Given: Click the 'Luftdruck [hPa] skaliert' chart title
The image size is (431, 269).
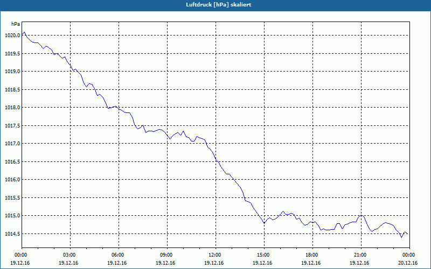Looking at the screenshot, I should point(218,5).
